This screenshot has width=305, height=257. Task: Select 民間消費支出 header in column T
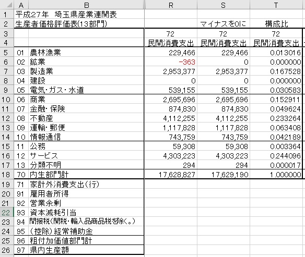276,43
